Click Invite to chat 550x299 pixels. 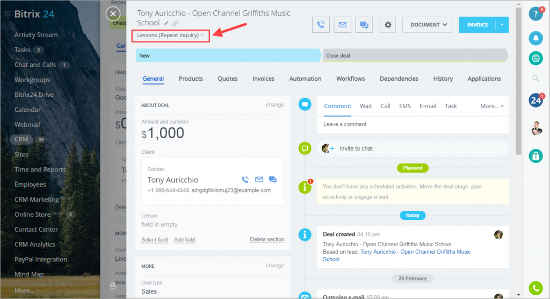356,148
